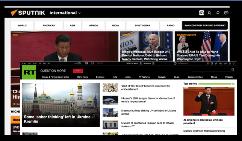Switch RT to RS language
This screenshot has width=242, height=141.
49,63
